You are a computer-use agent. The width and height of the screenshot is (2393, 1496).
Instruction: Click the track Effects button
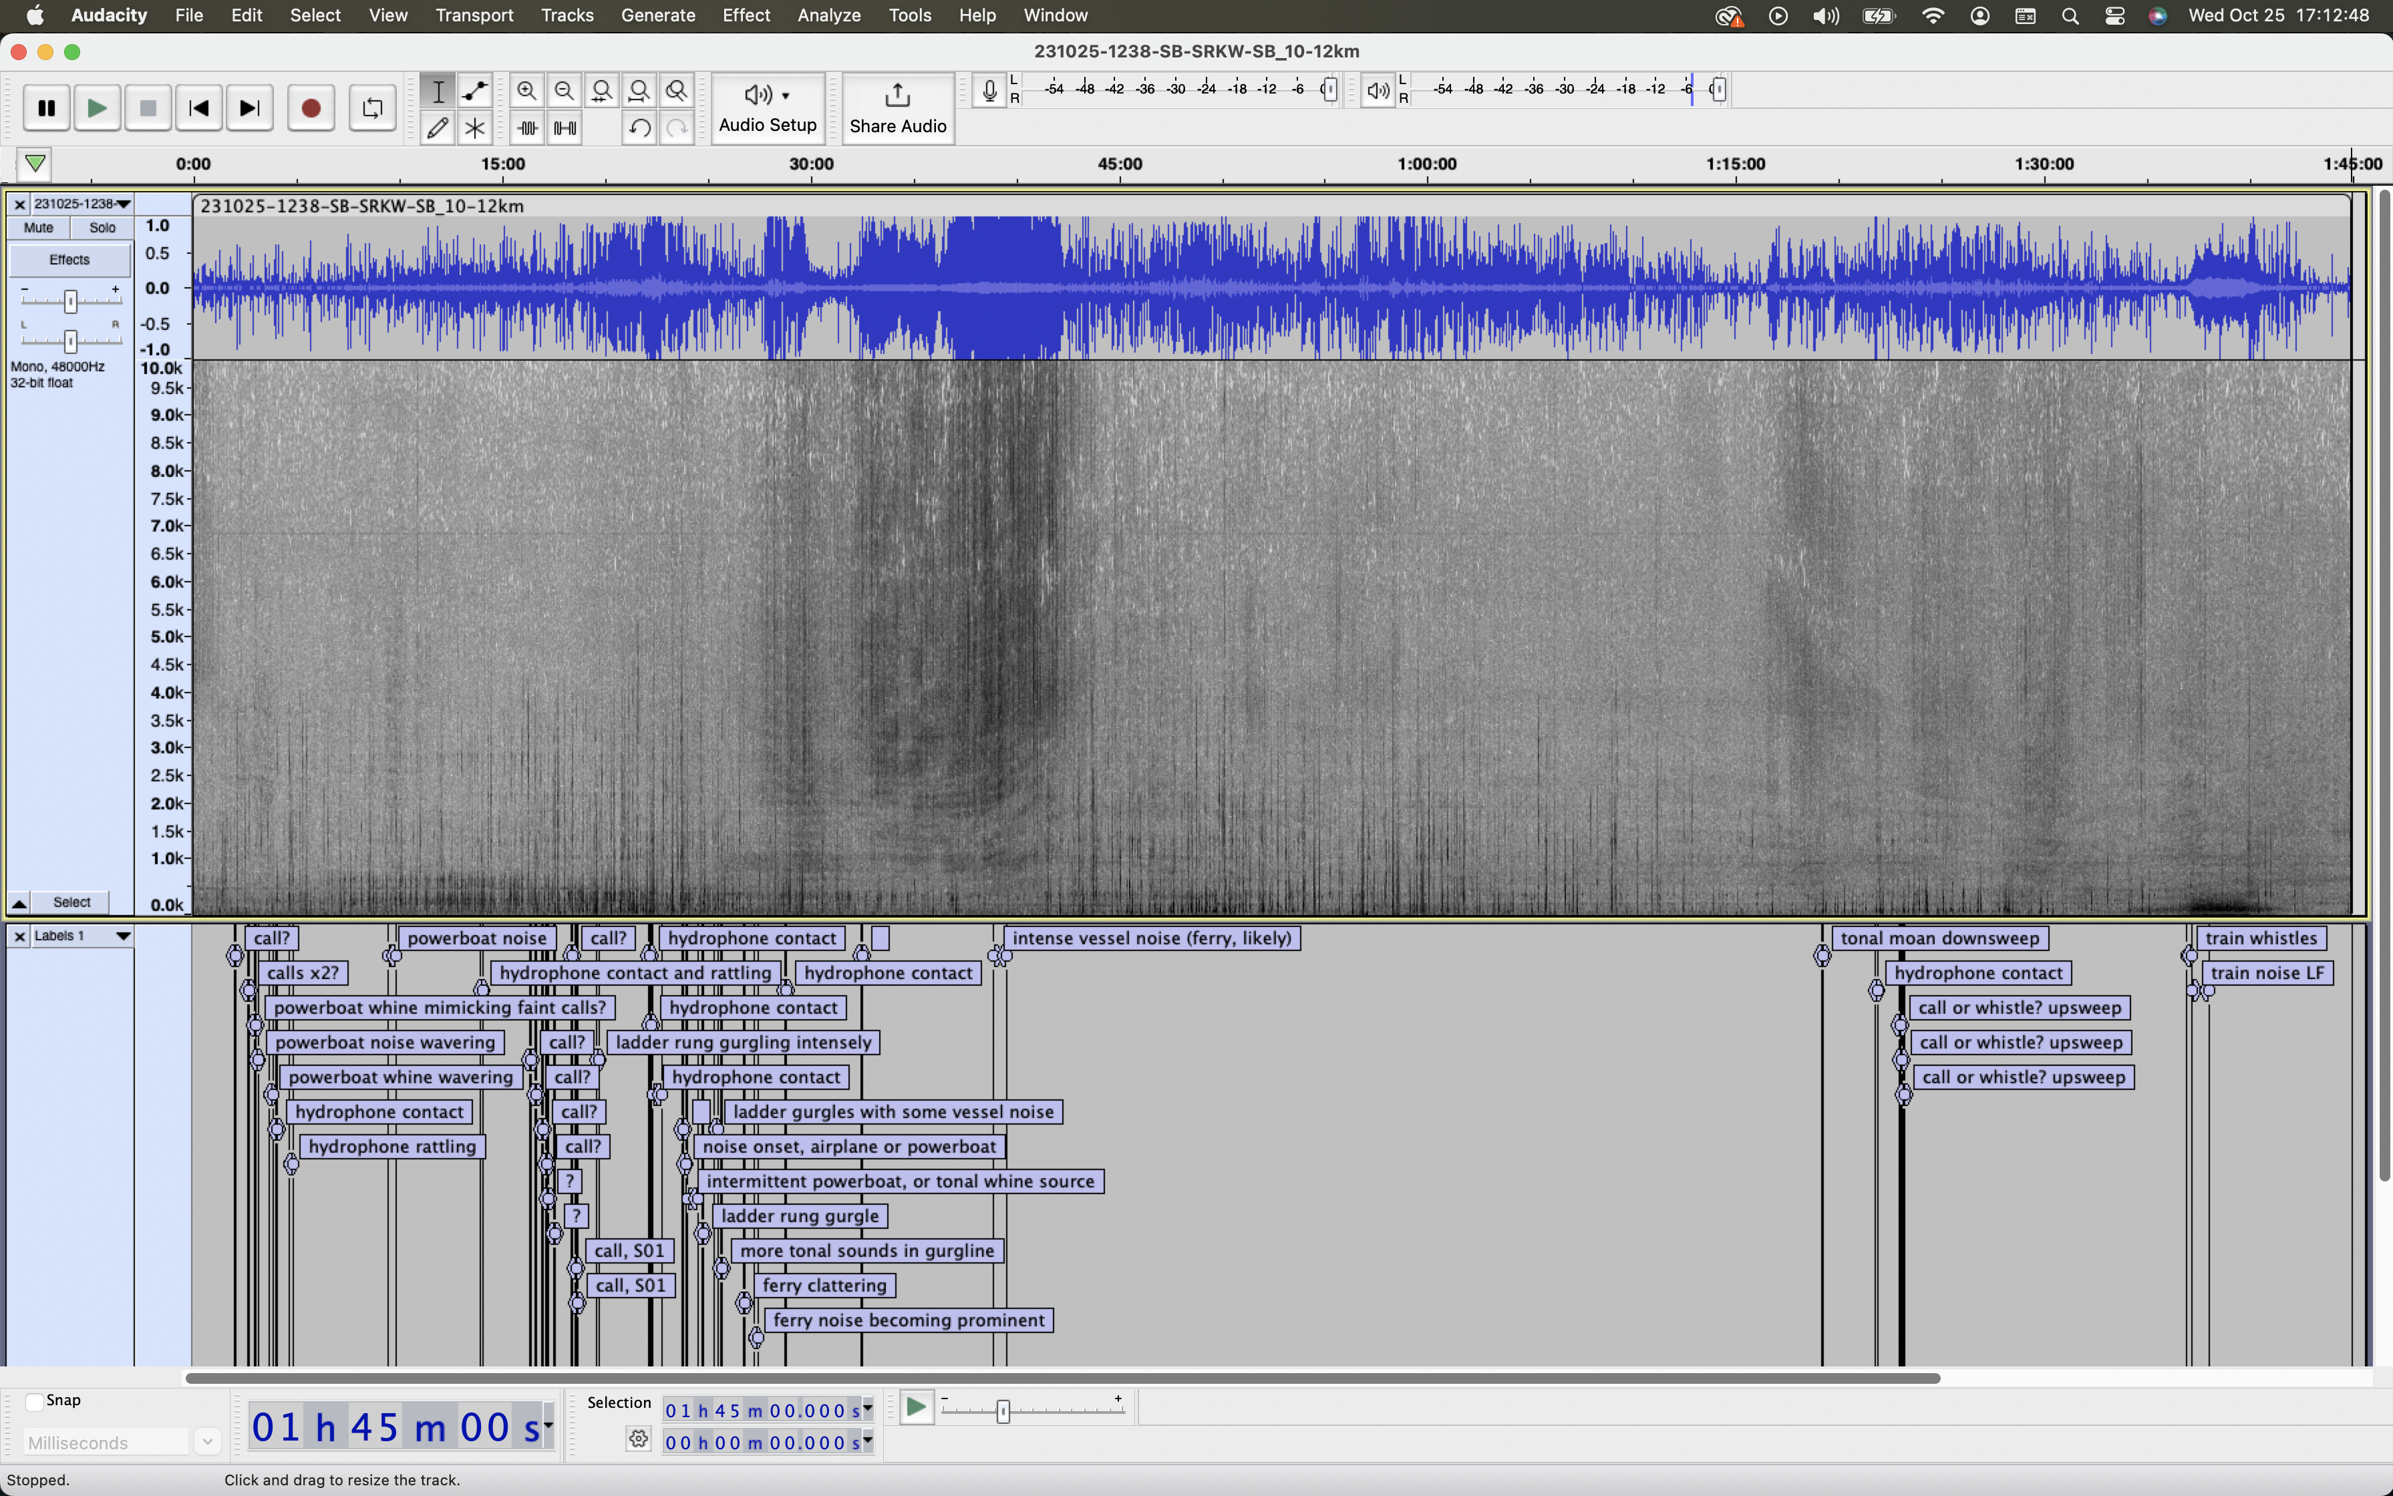point(69,260)
